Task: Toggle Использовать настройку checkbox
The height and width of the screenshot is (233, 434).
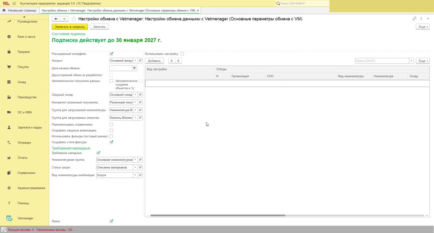Action: point(182,54)
